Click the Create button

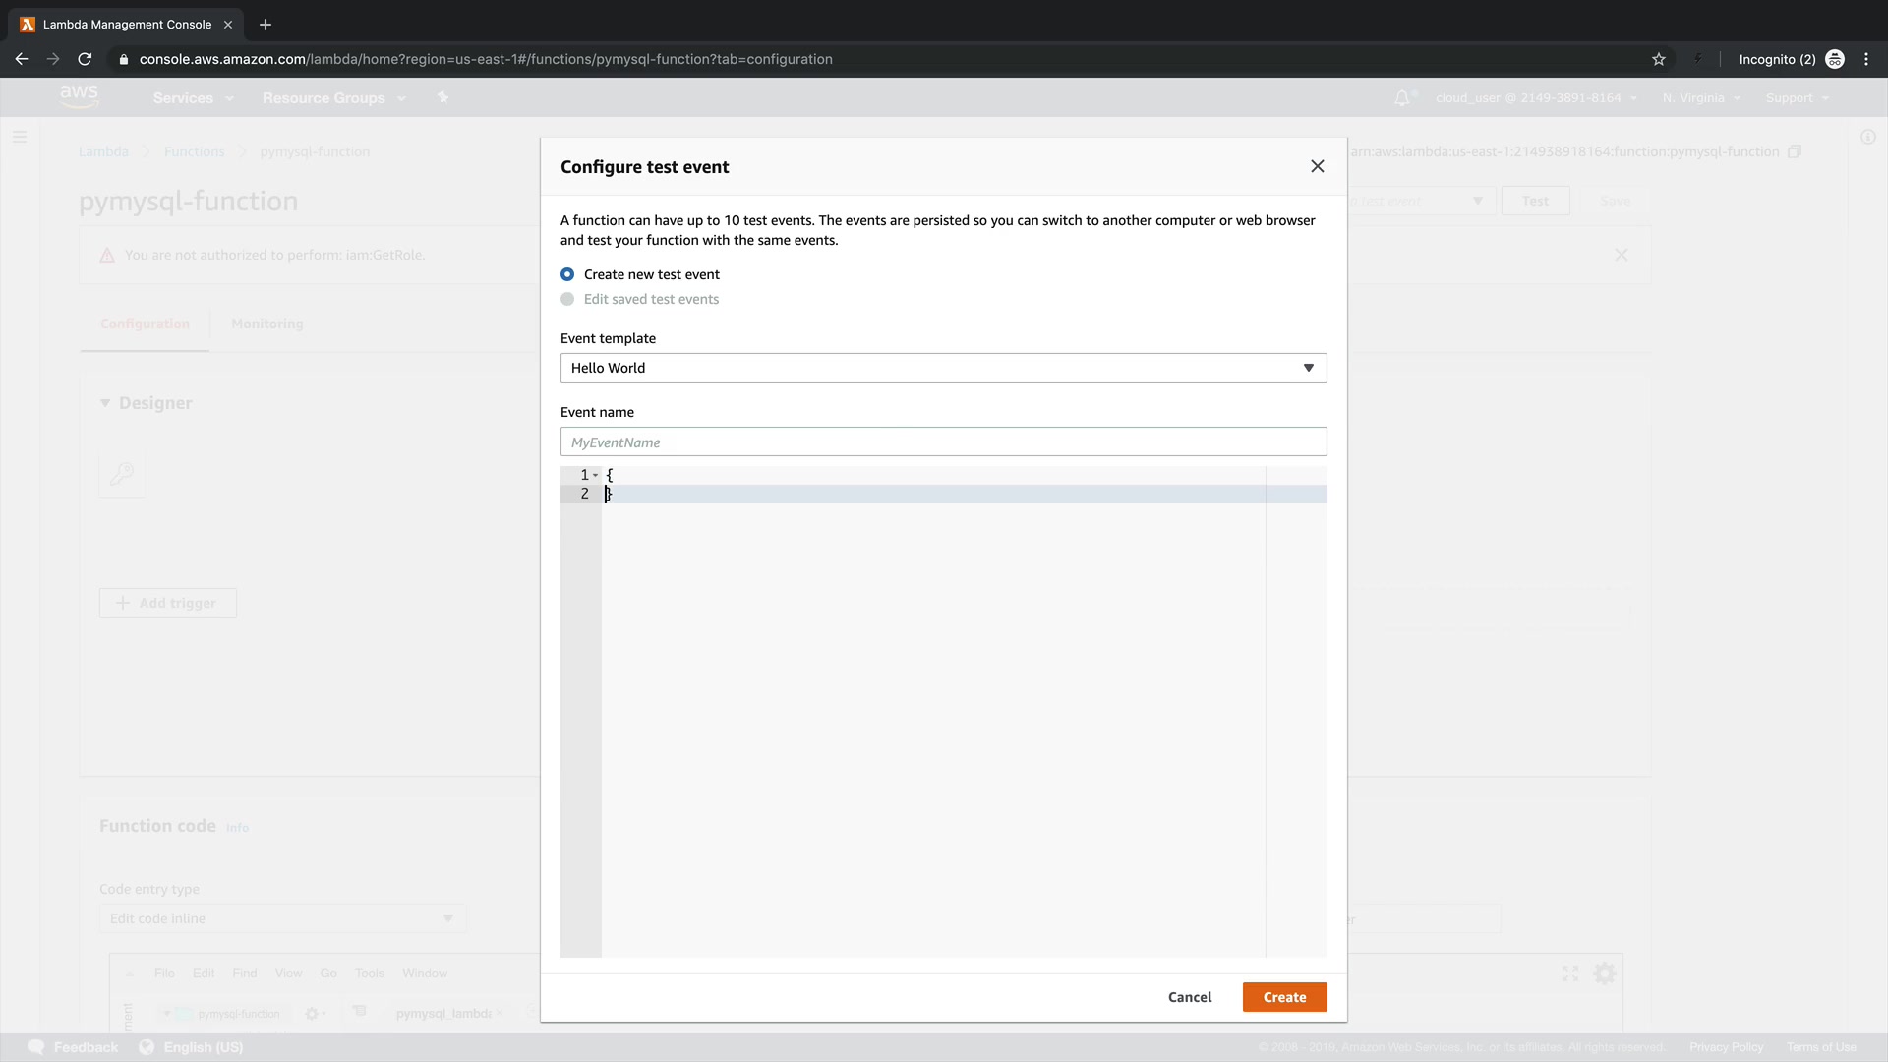coord(1284,997)
